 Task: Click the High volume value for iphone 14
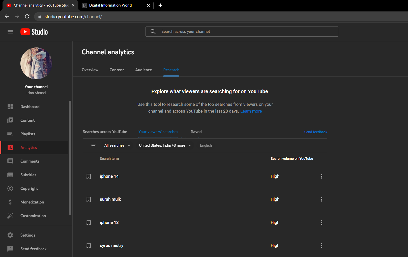(x=275, y=176)
